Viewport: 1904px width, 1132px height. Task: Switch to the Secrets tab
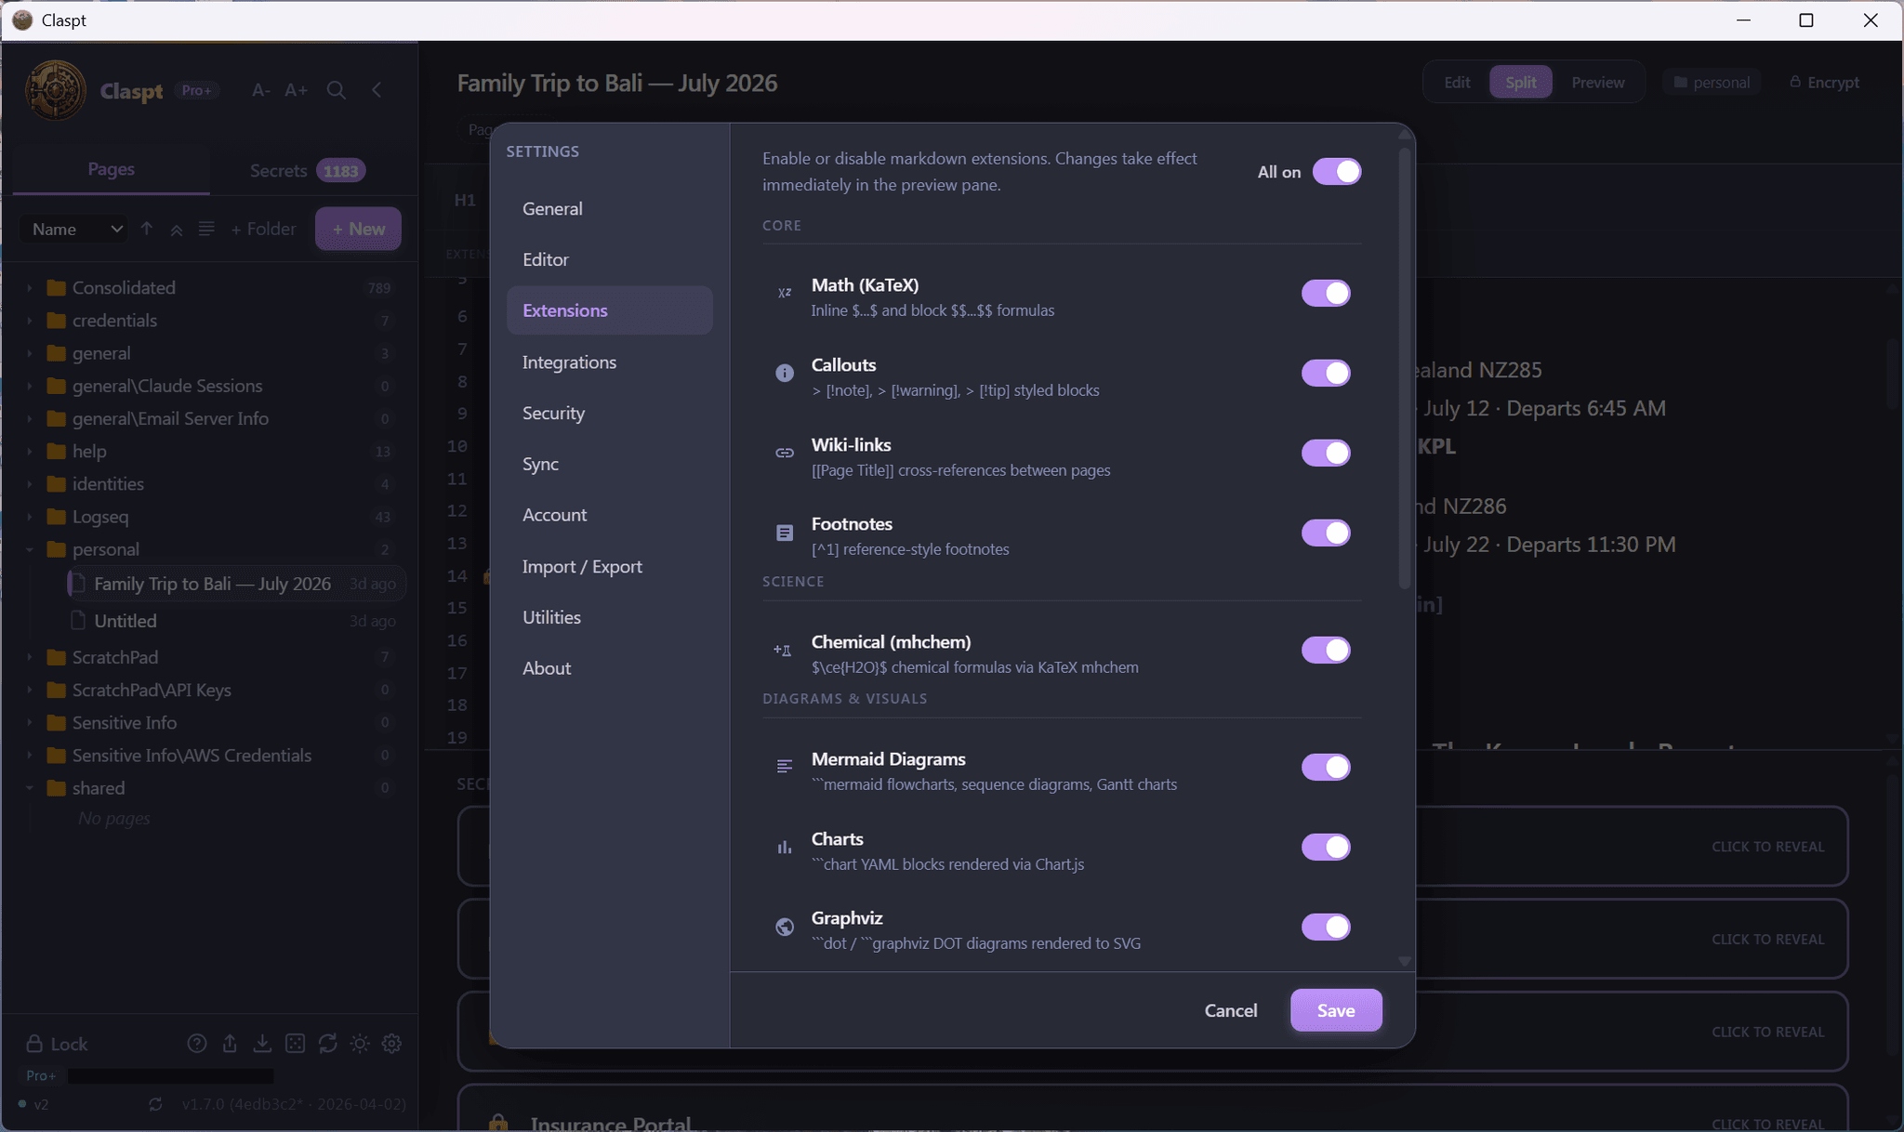[308, 170]
